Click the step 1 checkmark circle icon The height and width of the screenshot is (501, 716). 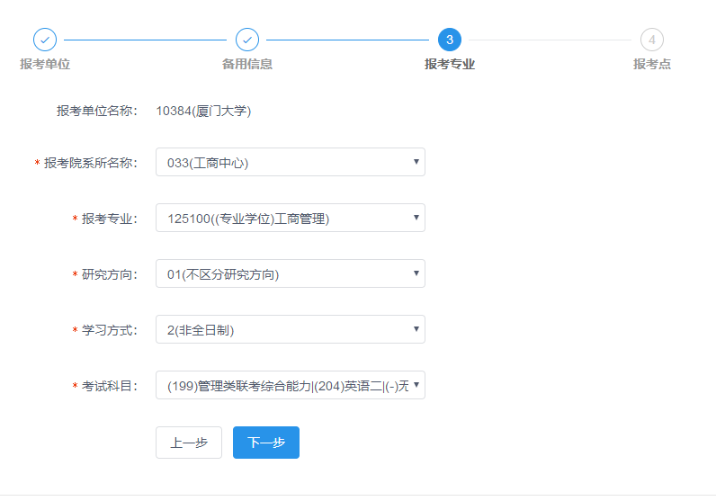point(45,40)
